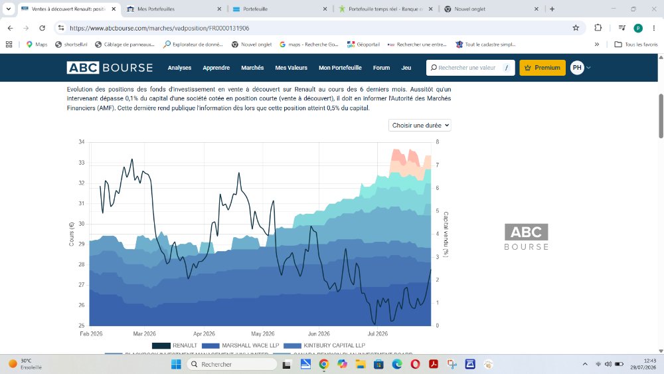Close the Mes Portefeuilles tab
The image size is (664, 374).
[x=219, y=9]
